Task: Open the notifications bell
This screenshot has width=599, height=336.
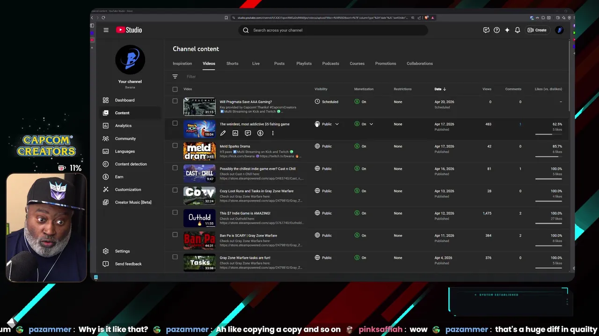Action: pos(517,30)
